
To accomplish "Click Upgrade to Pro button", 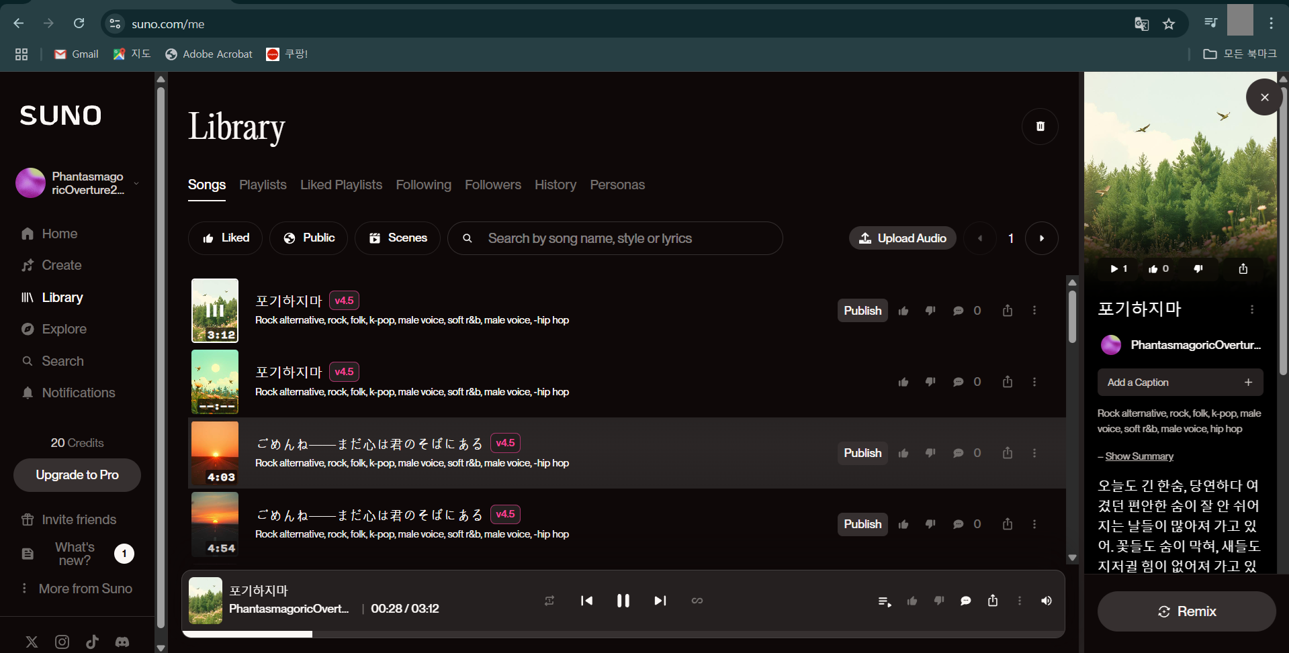I will pyautogui.click(x=77, y=475).
